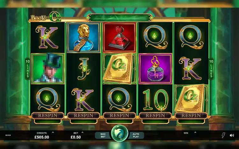The width and height of the screenshot is (239, 149).
Task: Click the Max Bet button
Action: pyautogui.click(x=103, y=135)
